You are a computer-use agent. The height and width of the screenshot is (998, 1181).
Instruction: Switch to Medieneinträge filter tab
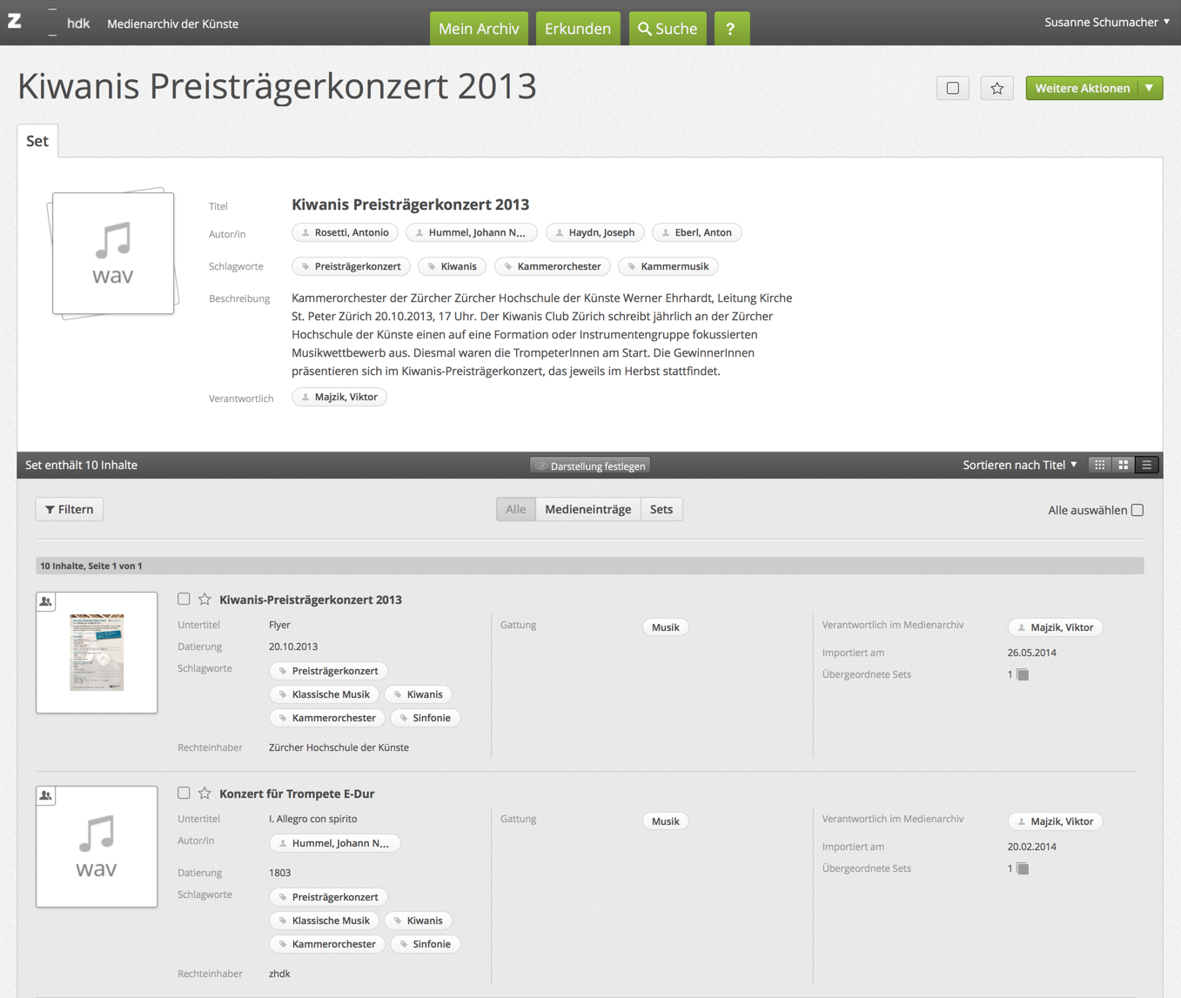click(587, 509)
